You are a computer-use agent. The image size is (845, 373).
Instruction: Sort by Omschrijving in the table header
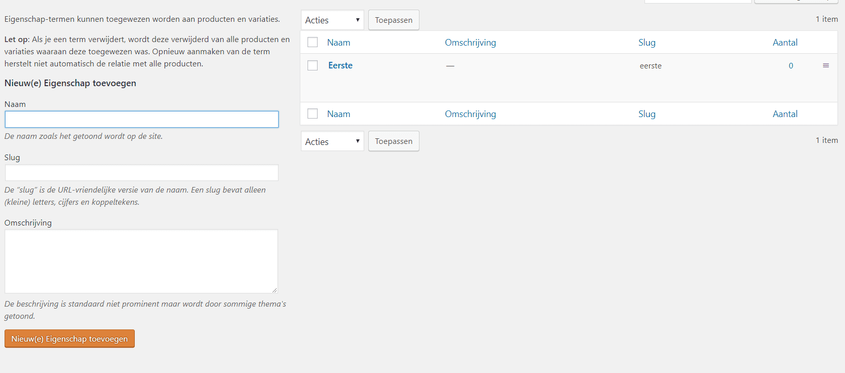tap(470, 43)
